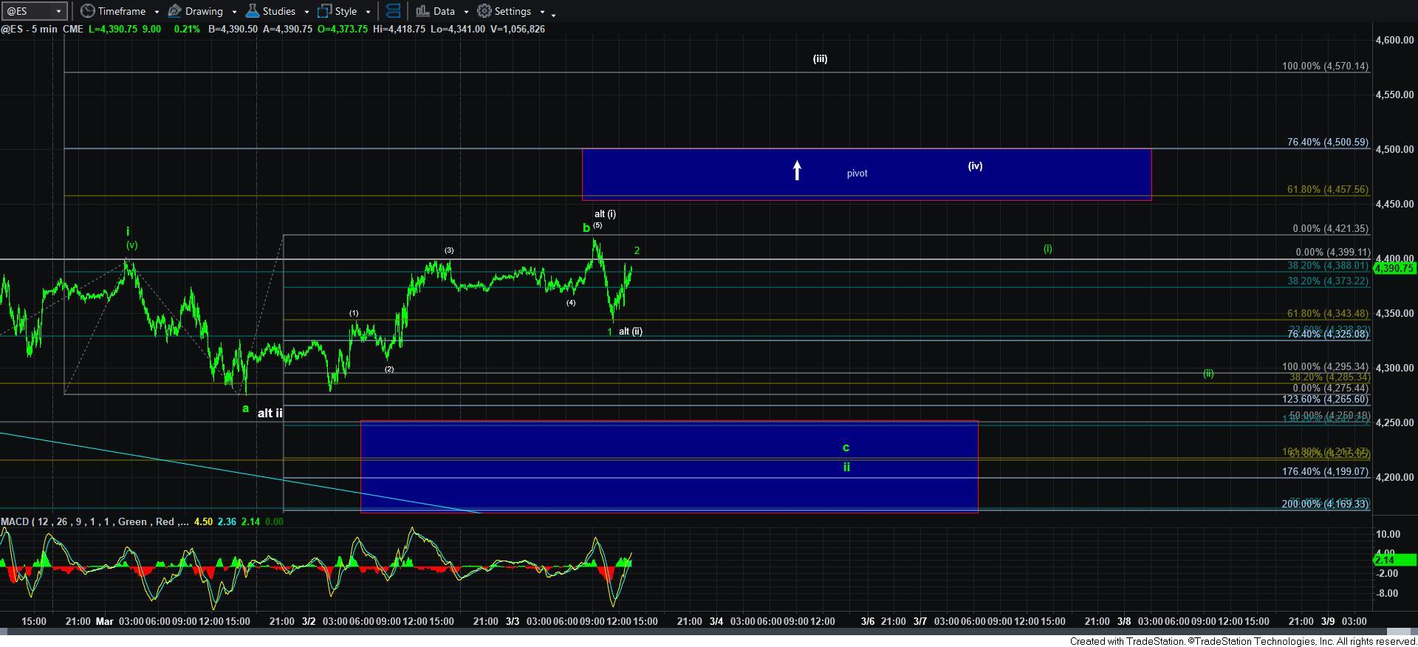
Task: Select the lower blue target rectangle
Action: [669, 467]
